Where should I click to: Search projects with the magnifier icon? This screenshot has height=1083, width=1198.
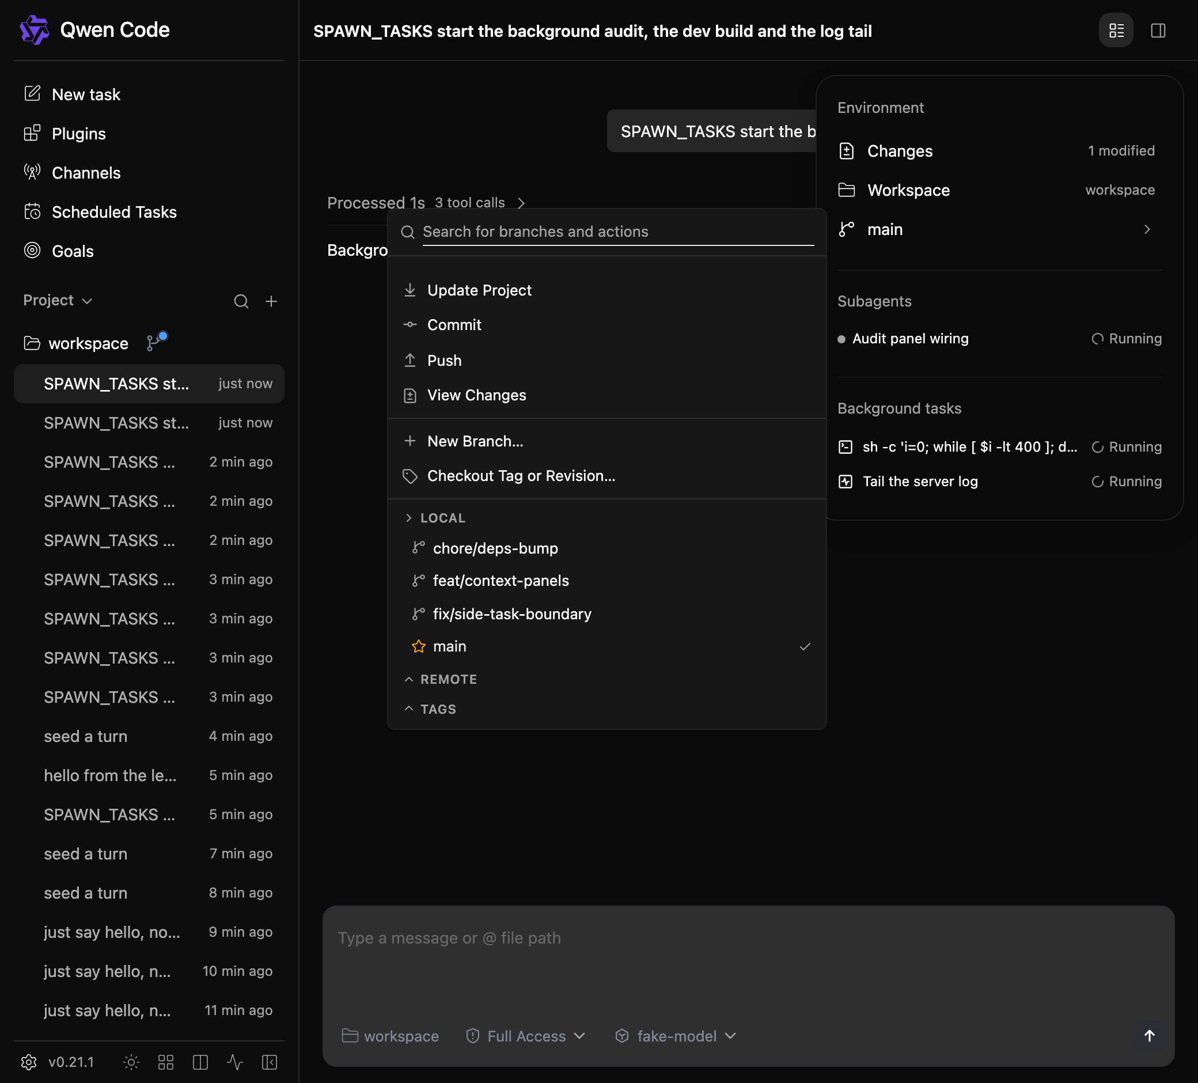coord(241,301)
